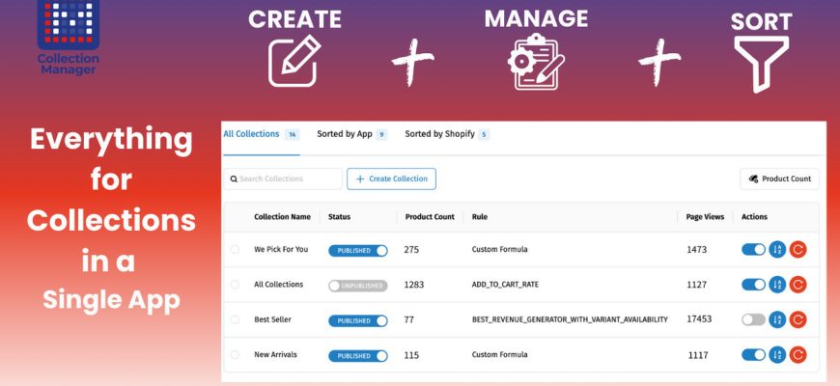Open sort options for New Arrivals
The height and width of the screenshot is (386, 840).
(x=777, y=354)
